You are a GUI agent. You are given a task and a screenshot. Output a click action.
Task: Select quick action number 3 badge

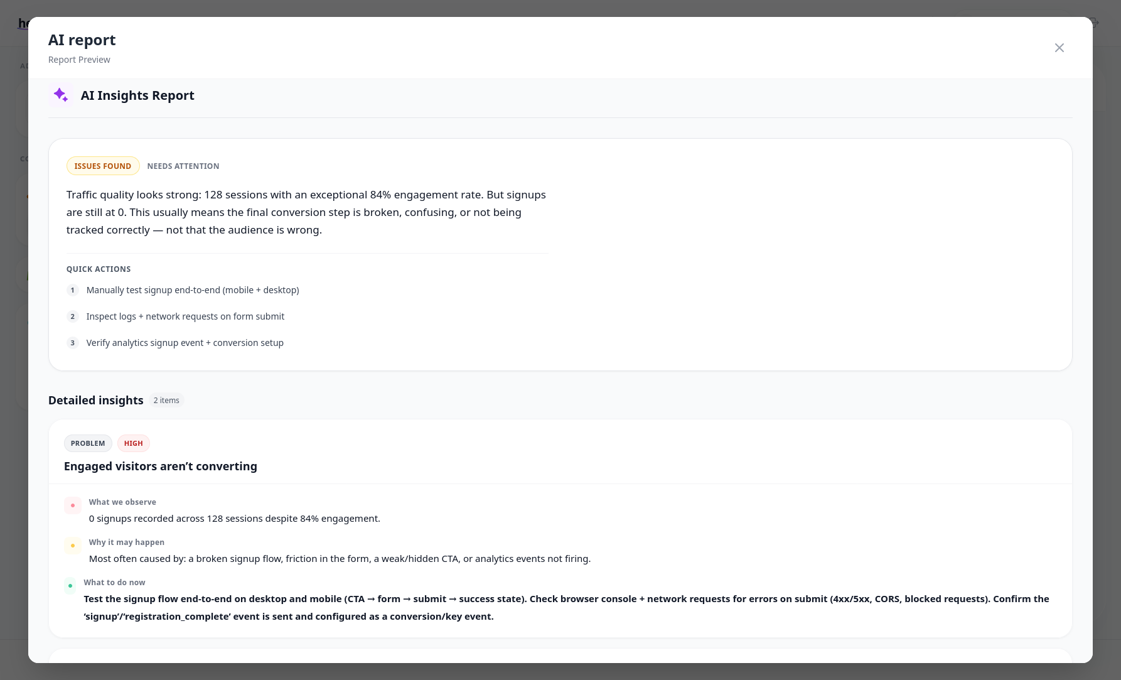pyautogui.click(x=73, y=343)
